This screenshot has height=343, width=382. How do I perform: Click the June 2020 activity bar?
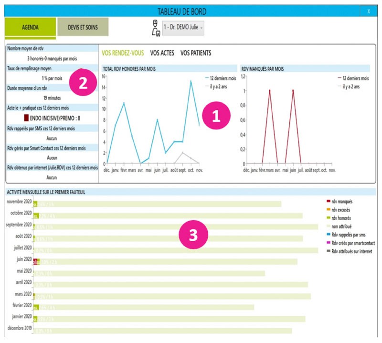click(x=165, y=261)
